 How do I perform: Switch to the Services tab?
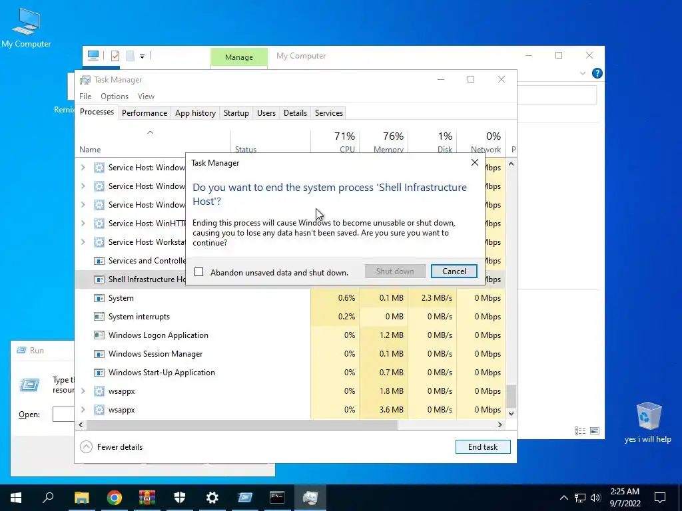pyautogui.click(x=329, y=113)
